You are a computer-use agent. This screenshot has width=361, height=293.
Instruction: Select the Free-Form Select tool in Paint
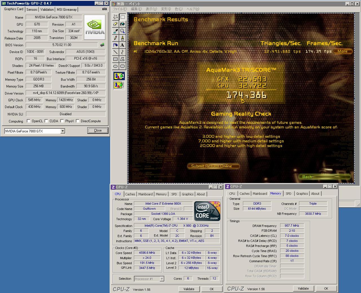pos(116,17)
